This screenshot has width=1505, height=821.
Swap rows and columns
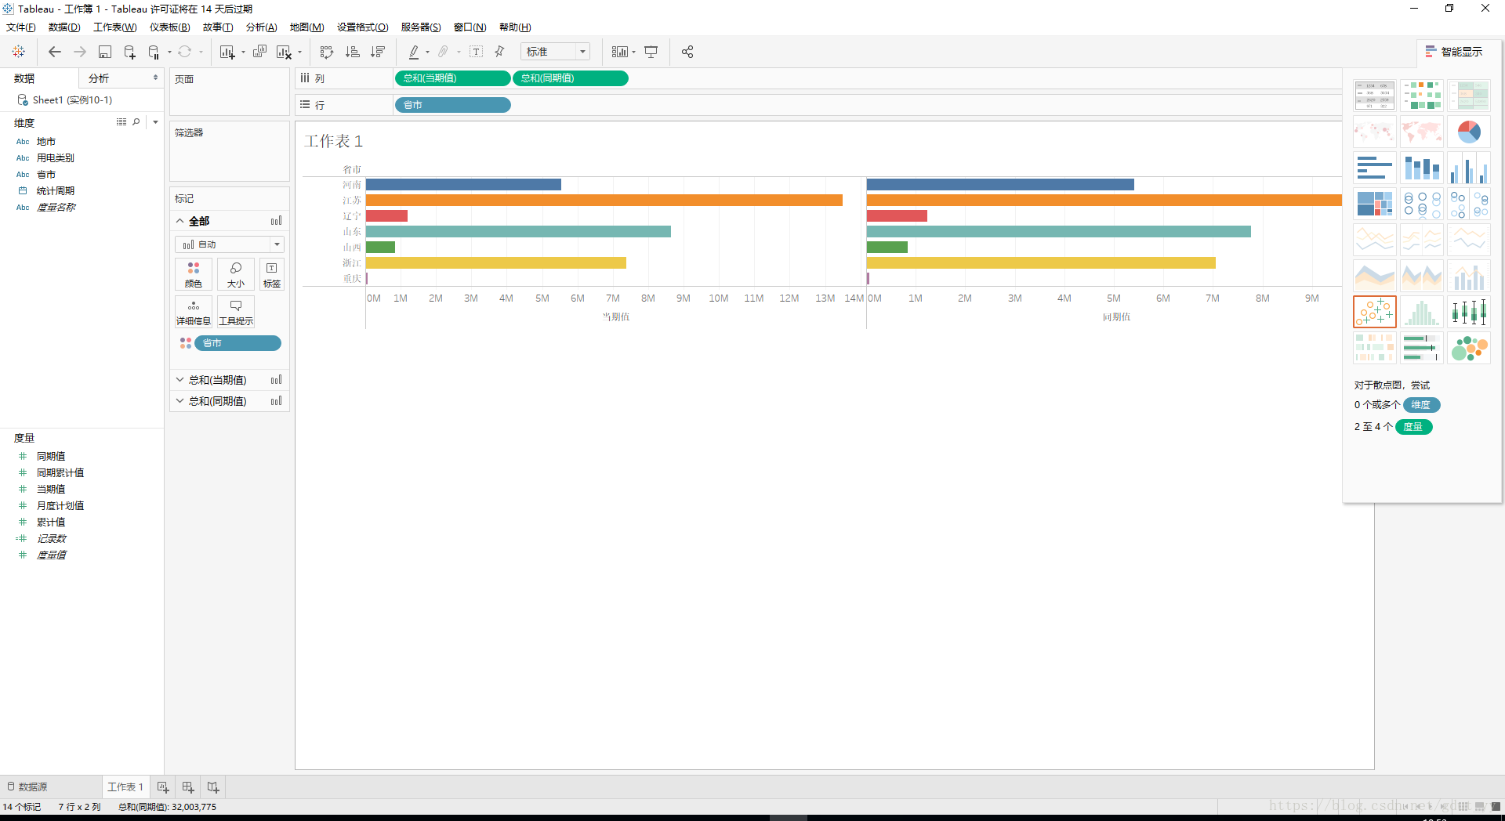click(327, 52)
